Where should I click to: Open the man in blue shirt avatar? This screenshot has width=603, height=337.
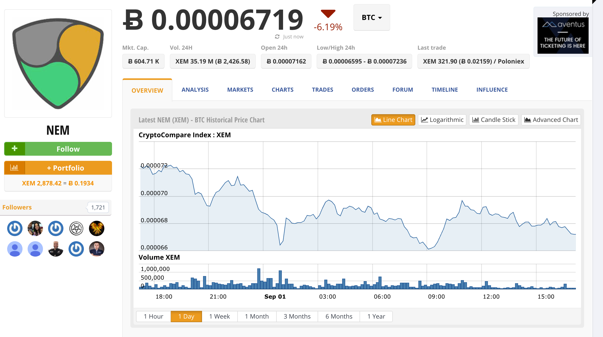coord(97,249)
